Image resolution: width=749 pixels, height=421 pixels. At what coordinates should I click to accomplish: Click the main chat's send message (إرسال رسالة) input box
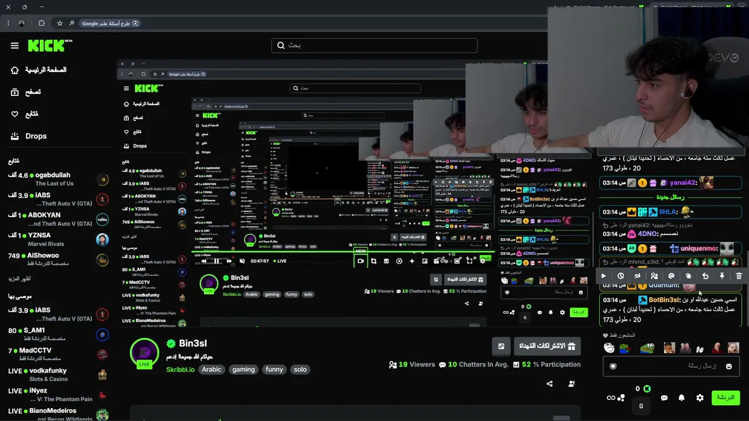coord(672,366)
